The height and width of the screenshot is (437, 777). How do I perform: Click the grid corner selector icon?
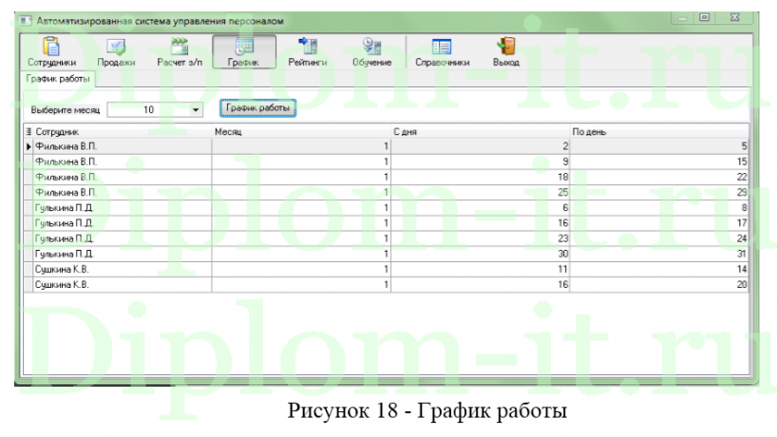28,131
